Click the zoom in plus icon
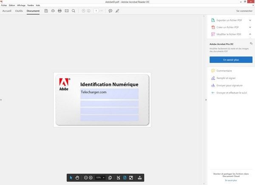Image resolution: width=255 pixels, height=185 pixels. [x=91, y=178]
